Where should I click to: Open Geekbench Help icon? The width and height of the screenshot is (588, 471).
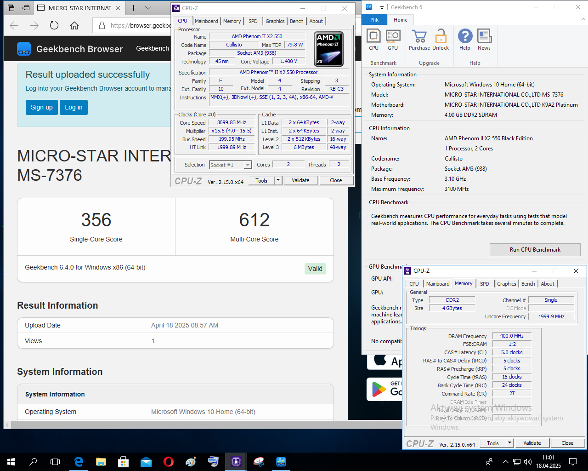point(465,40)
